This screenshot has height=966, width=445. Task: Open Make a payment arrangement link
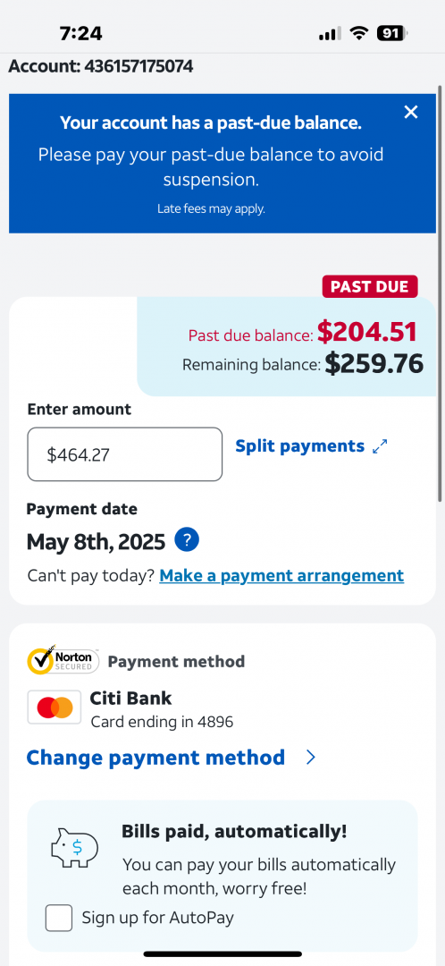click(x=281, y=575)
